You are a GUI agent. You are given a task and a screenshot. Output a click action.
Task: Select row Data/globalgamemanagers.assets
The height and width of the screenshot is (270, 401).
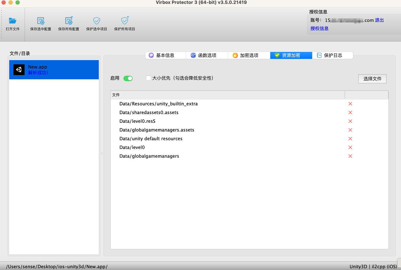click(249, 130)
